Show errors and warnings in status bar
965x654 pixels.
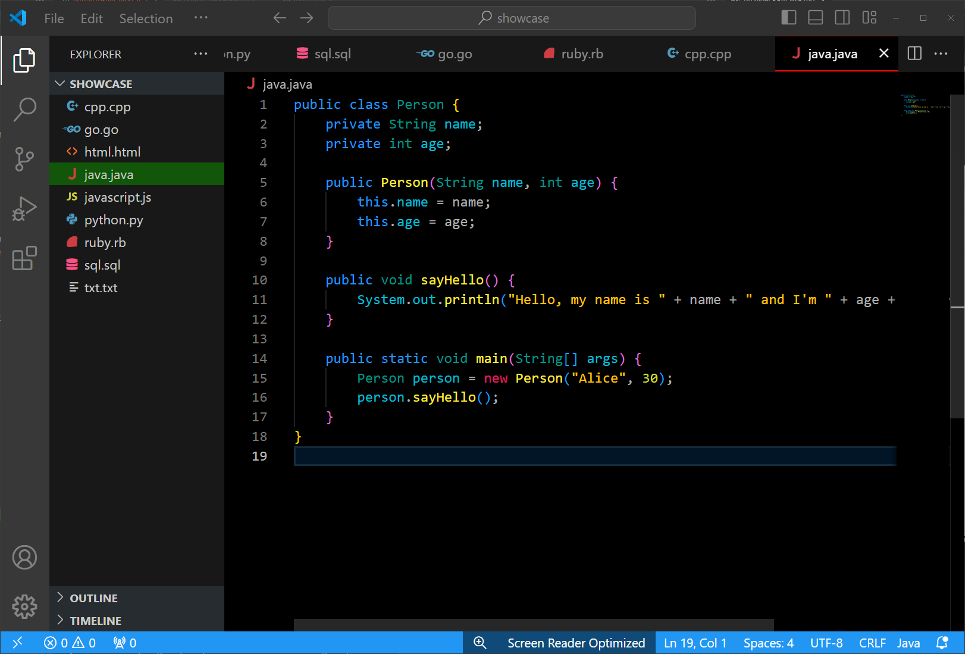coord(70,643)
